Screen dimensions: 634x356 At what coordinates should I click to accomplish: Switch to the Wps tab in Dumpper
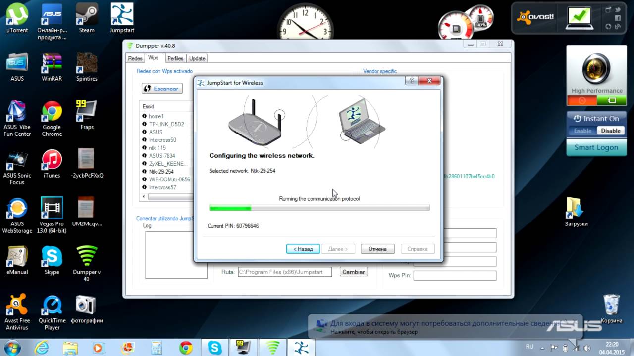click(153, 58)
